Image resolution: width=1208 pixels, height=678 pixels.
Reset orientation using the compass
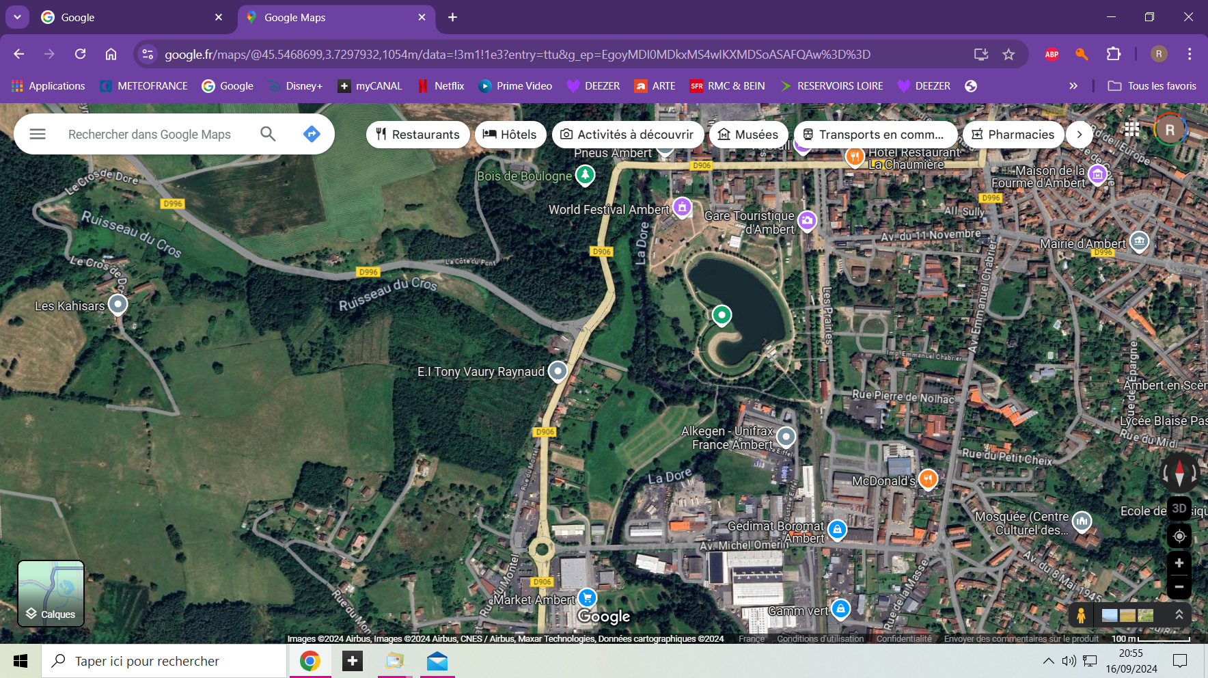click(x=1179, y=473)
